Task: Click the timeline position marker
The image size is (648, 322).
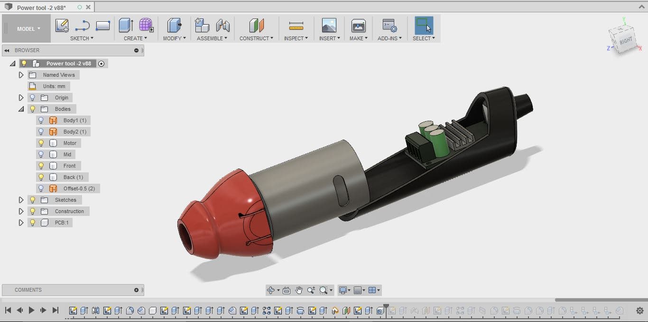Action: [x=386, y=307]
